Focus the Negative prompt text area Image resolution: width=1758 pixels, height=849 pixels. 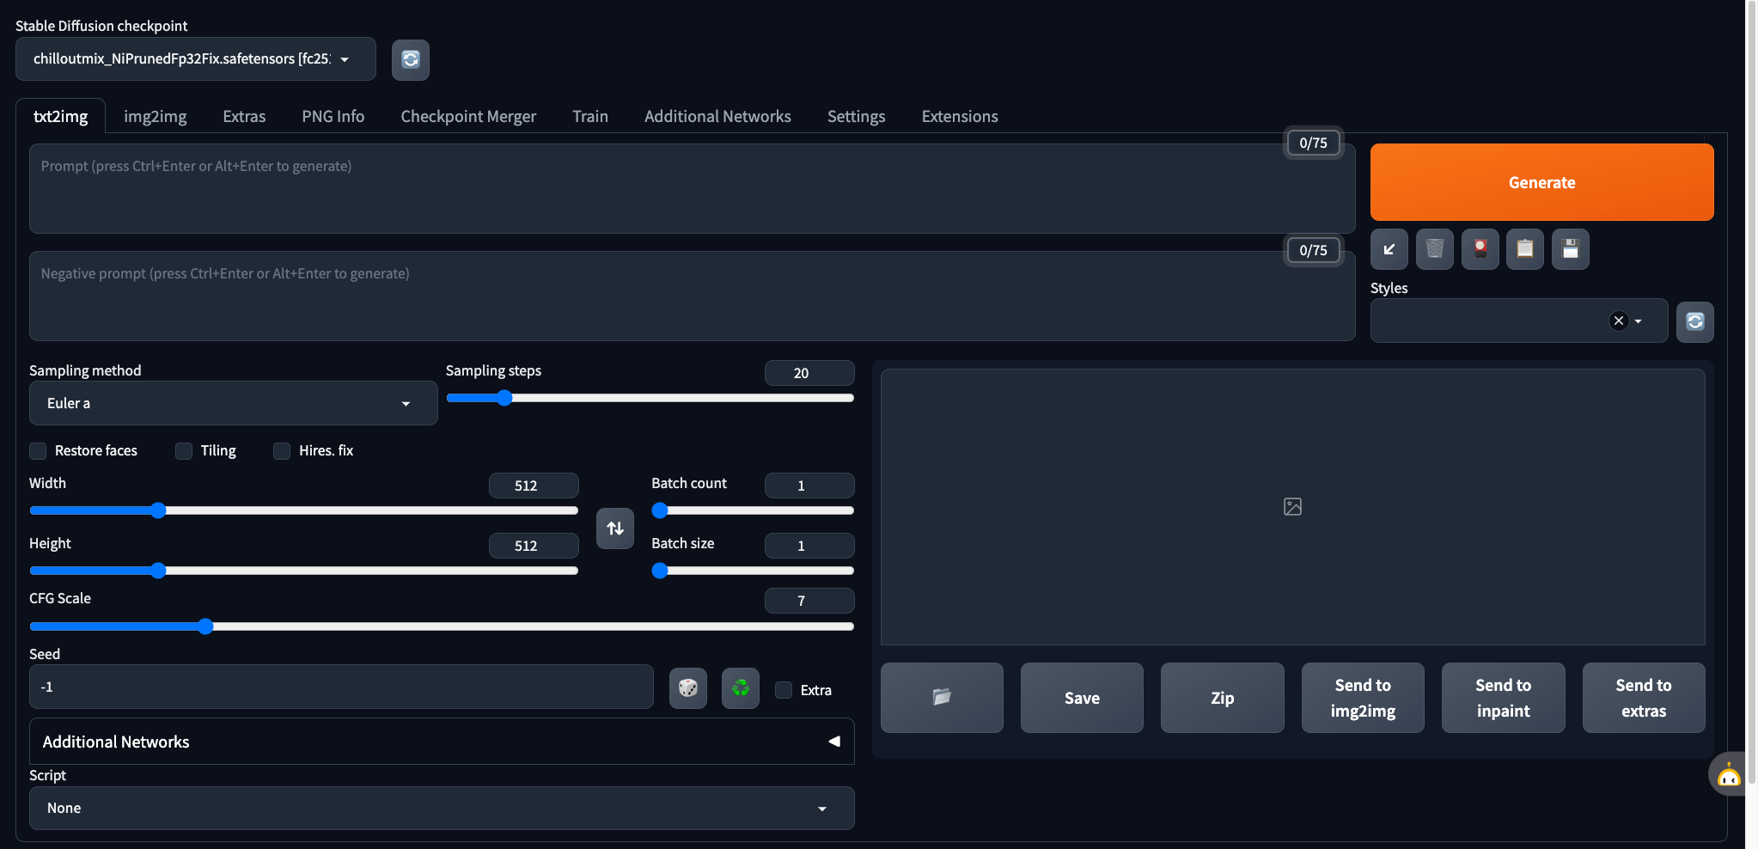693,296
